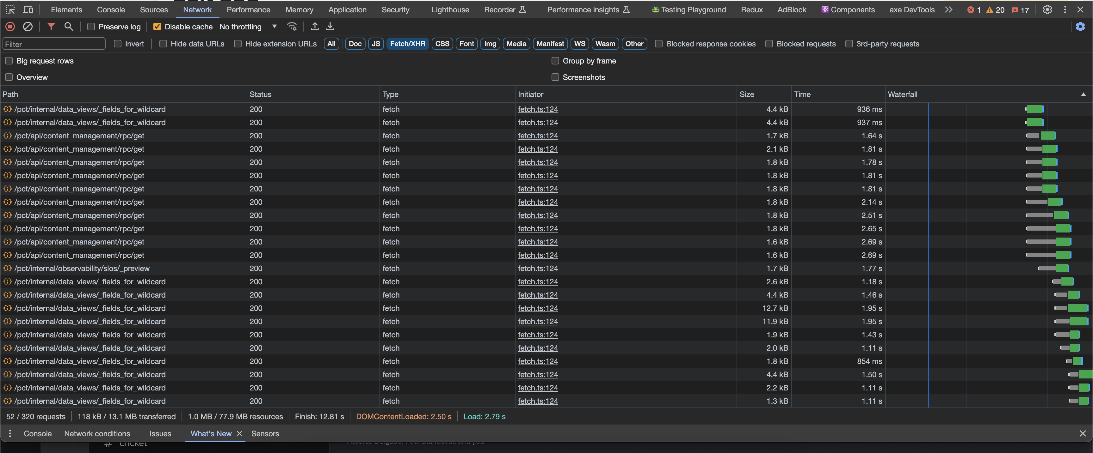Switch to Elements tab
This screenshot has width=1093, height=453.
point(67,9)
